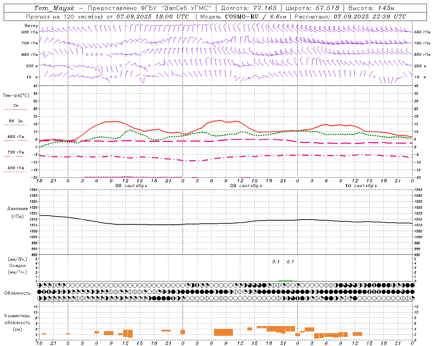Click the '(мм/3ч.)' precipitation unit label
The height and width of the screenshot is (346, 432).
18,259
